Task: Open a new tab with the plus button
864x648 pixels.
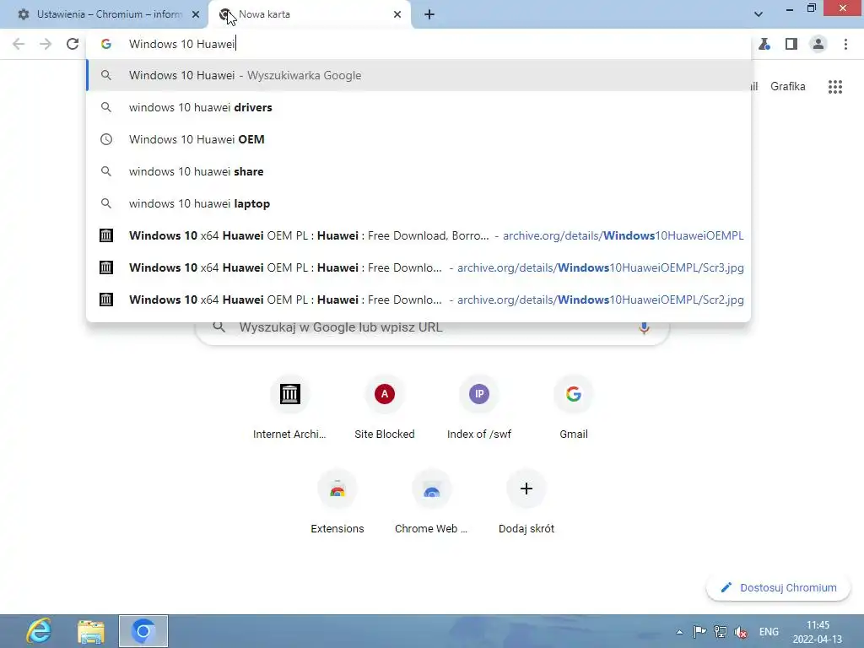Action: tap(429, 14)
